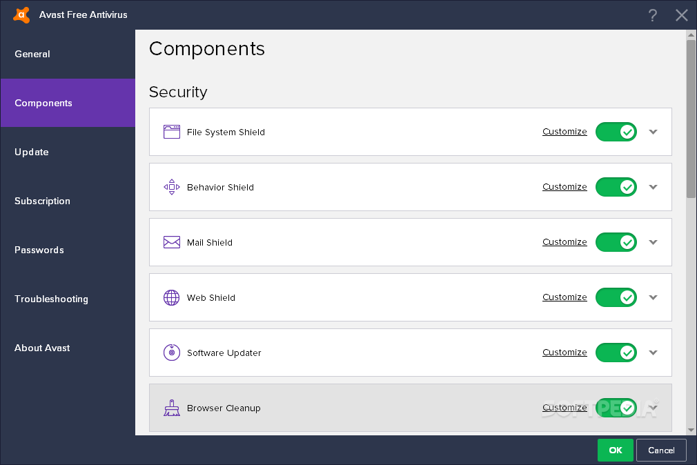697x465 pixels.
Task: Click the Software Updater label
Action: [224, 353]
